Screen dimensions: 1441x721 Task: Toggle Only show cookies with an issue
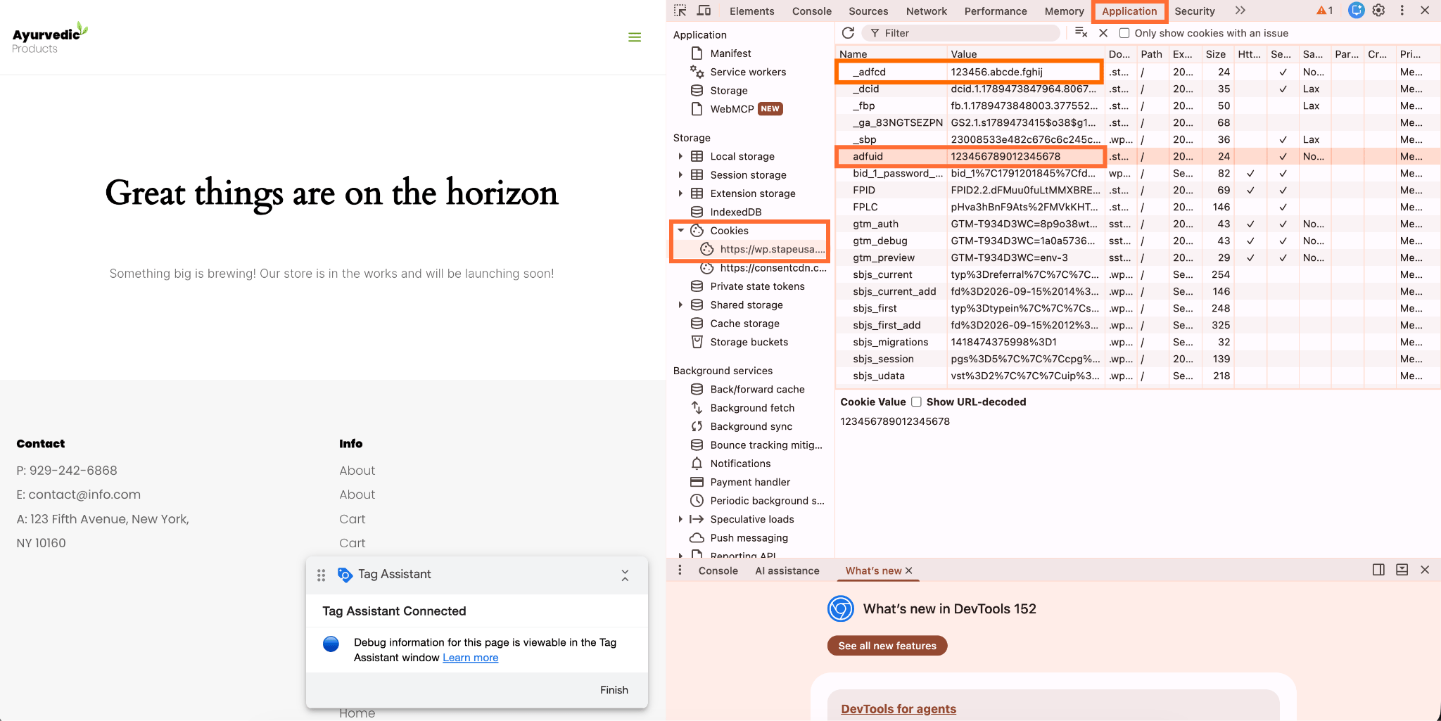click(x=1124, y=33)
